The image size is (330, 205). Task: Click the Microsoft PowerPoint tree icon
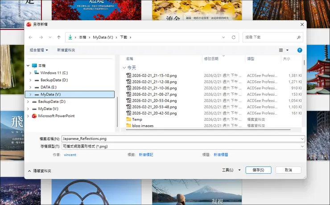[34, 116]
